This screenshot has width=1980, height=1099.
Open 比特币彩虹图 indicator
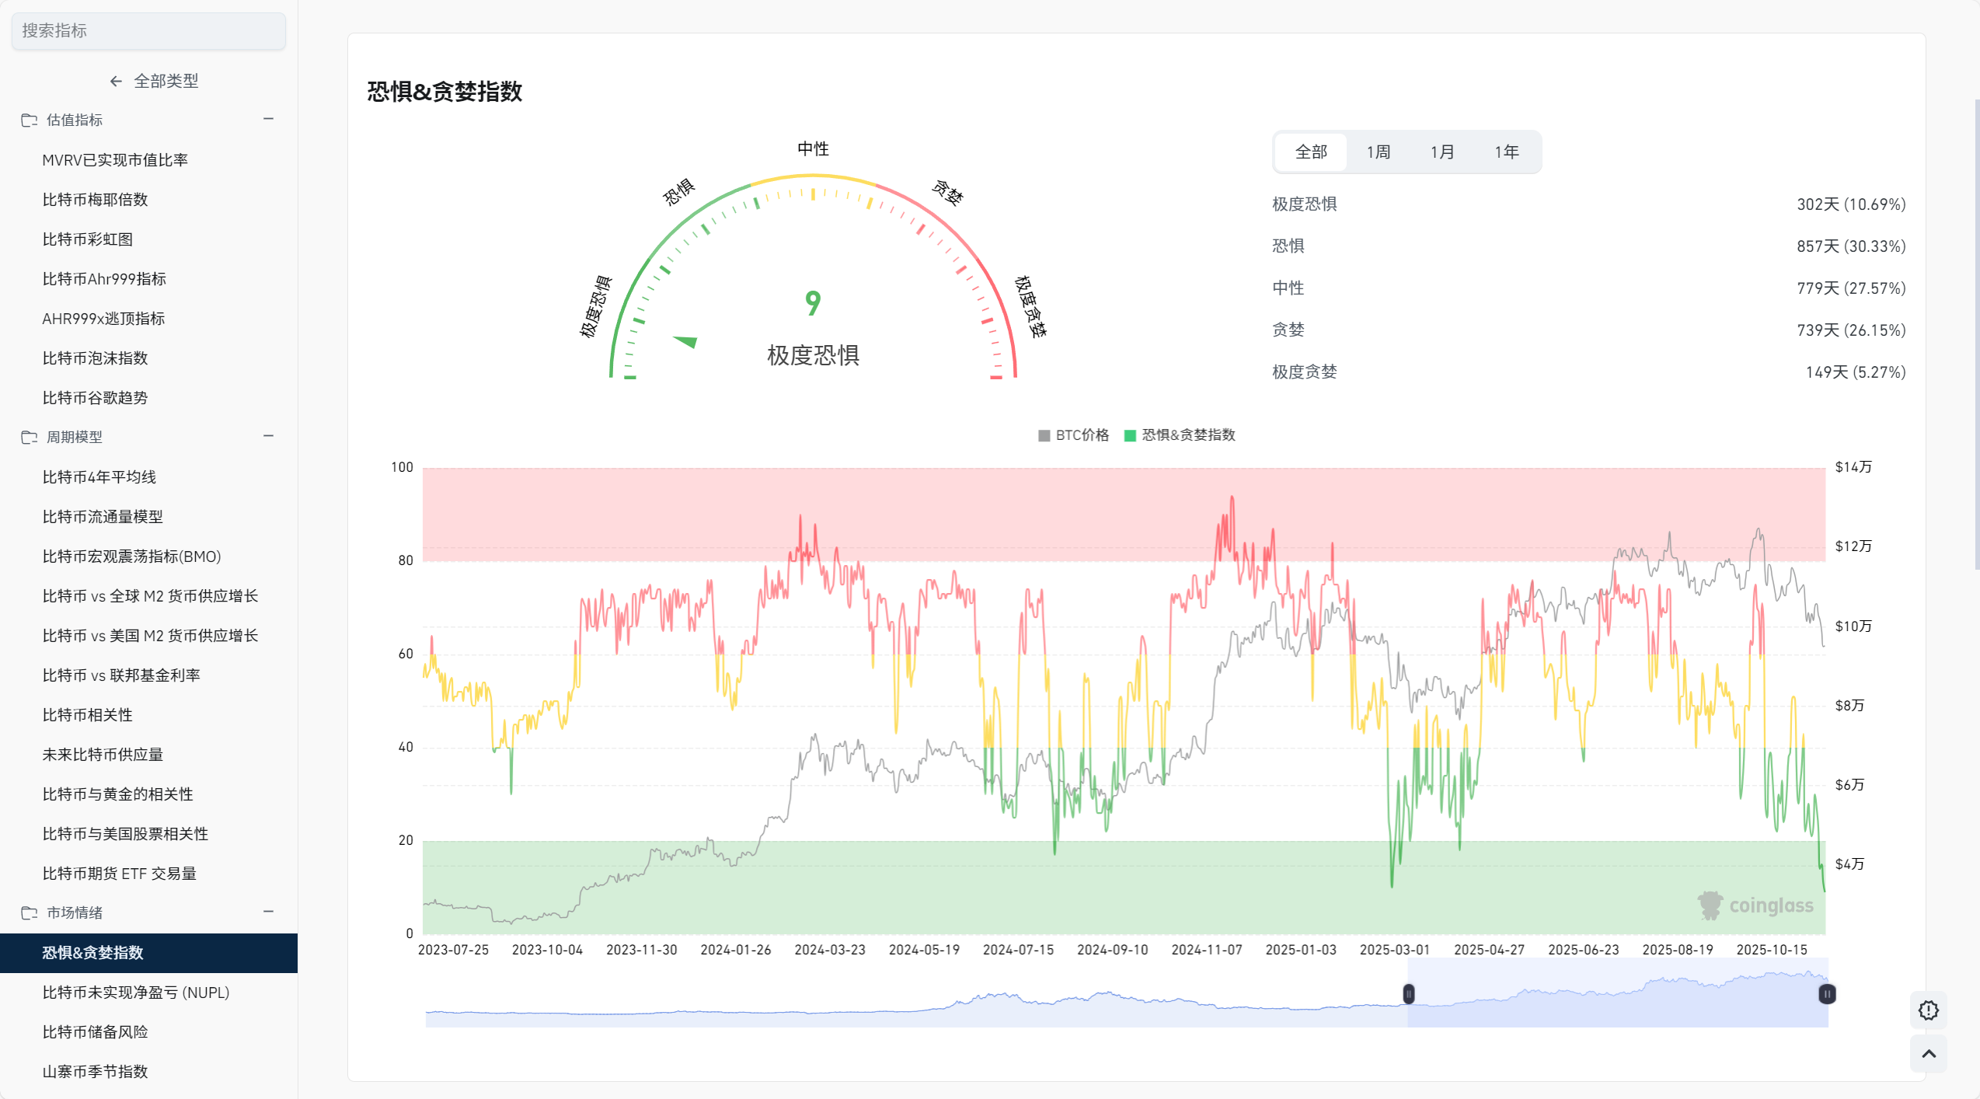[x=88, y=239]
